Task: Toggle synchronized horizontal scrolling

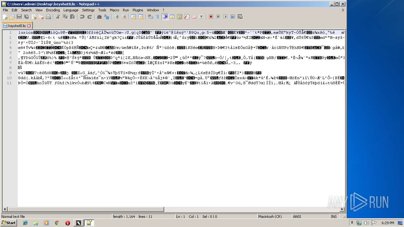Action: point(141,17)
